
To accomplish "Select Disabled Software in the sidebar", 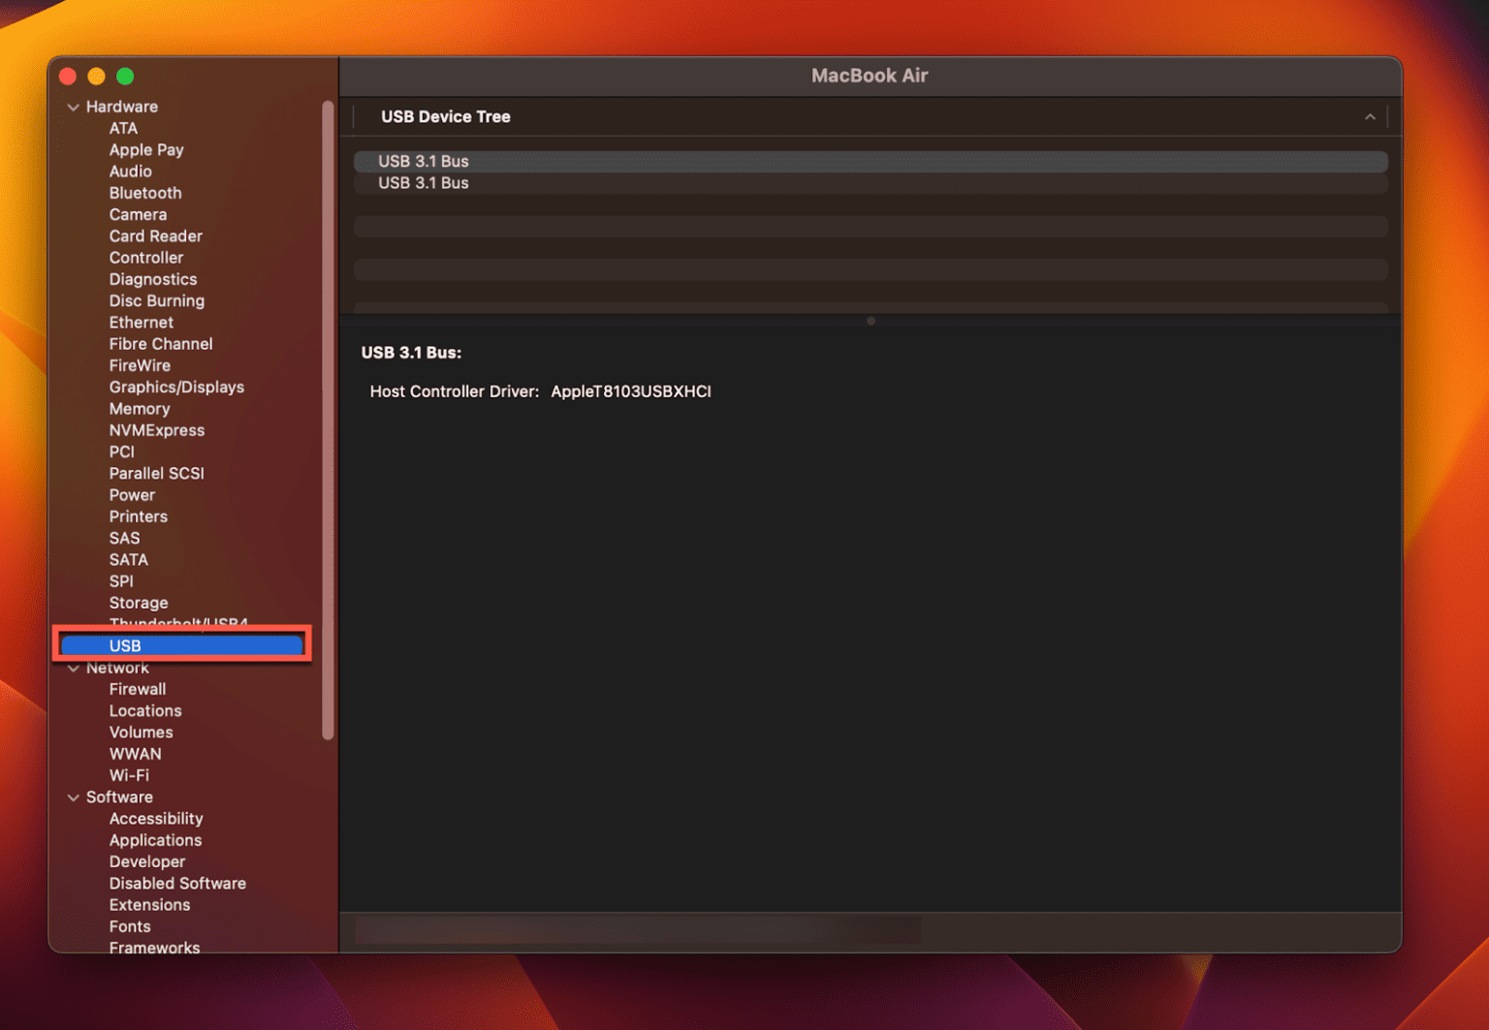I will click(177, 884).
